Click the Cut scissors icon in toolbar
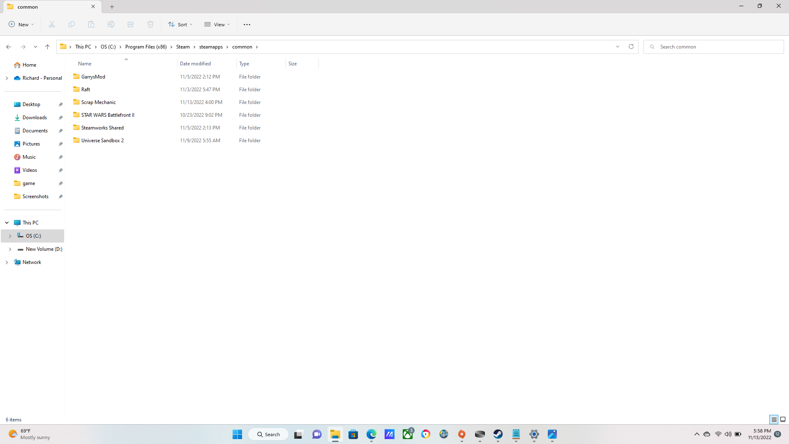The width and height of the screenshot is (789, 444). pyautogui.click(x=52, y=25)
